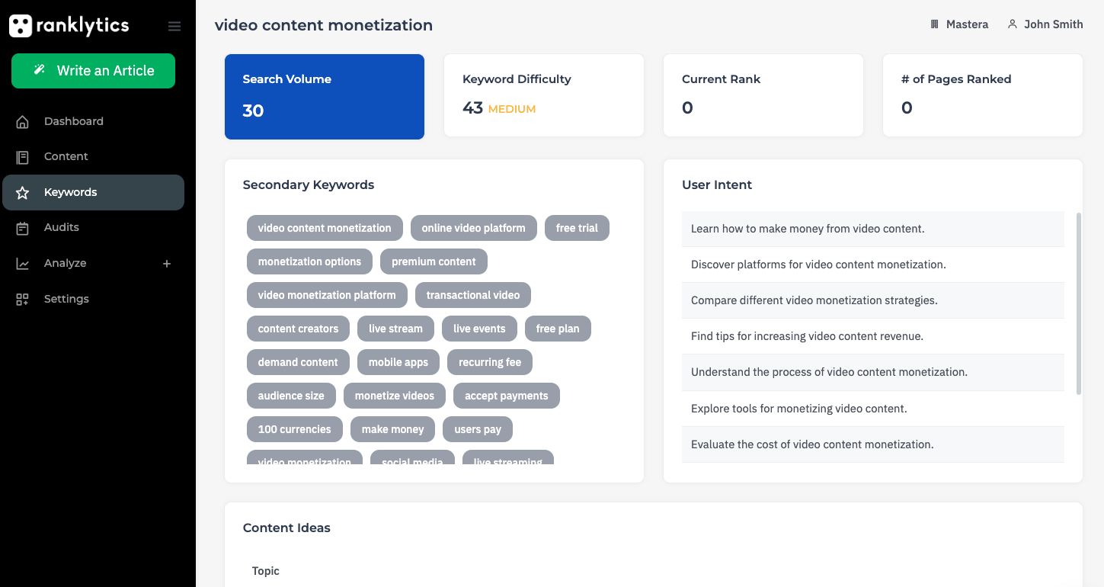This screenshot has width=1104, height=587.
Task: Click the ranklytics logo icon
Action: pos(21,26)
